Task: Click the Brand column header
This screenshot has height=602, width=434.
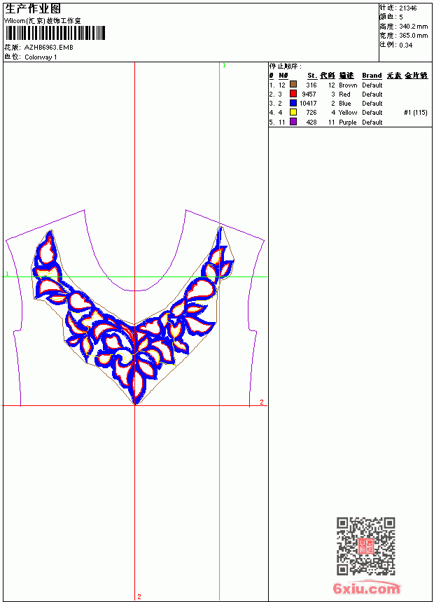Action: coord(372,76)
